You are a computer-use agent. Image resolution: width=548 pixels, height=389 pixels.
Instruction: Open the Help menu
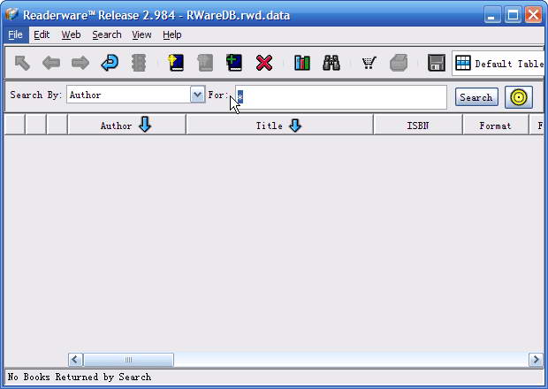pos(172,35)
